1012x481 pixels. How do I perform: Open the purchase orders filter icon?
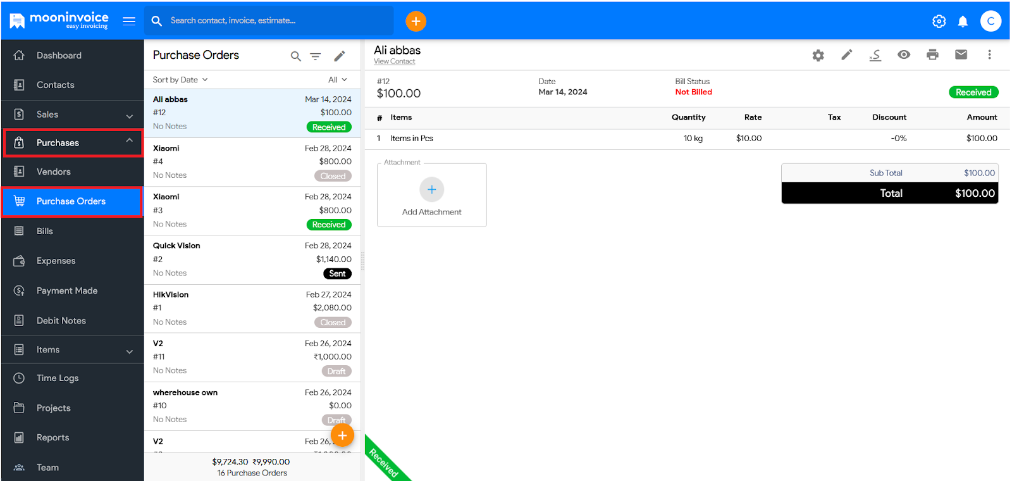pos(316,56)
